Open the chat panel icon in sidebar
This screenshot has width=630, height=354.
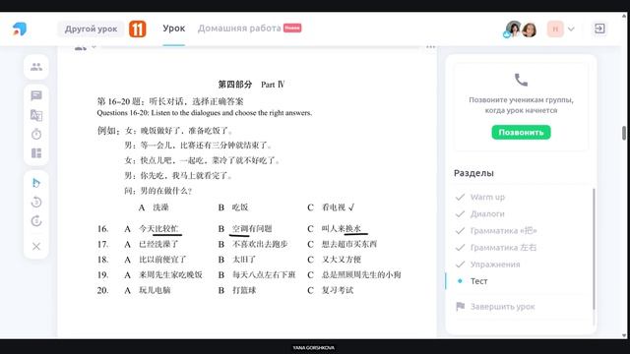click(x=36, y=95)
